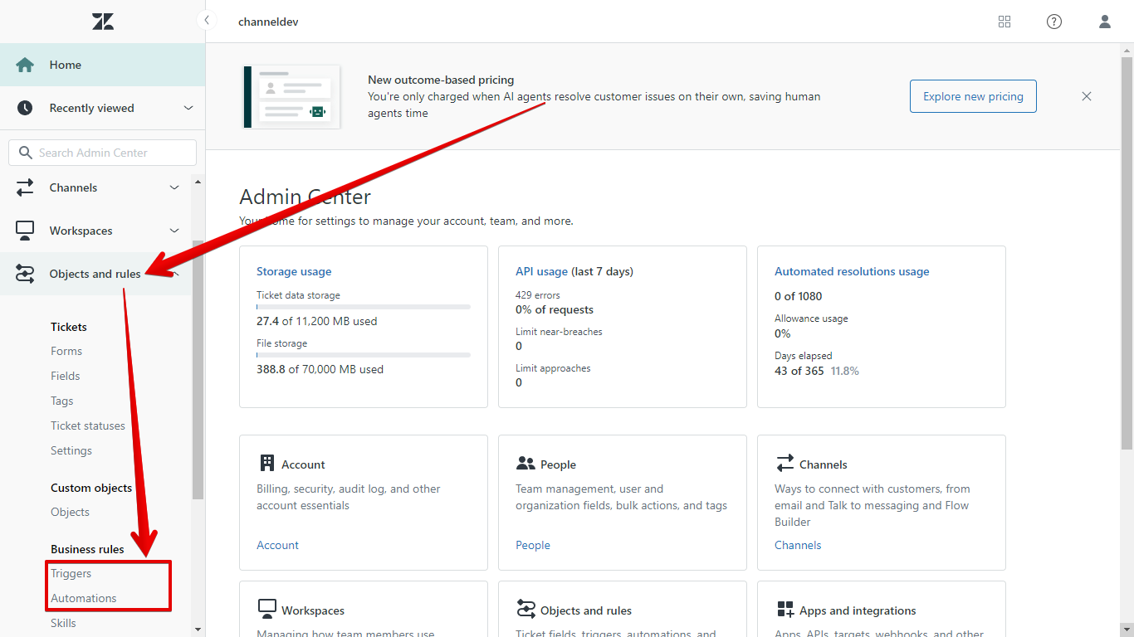The height and width of the screenshot is (637, 1134).
Task: Click the Zendesk logo icon
Action: 103,22
